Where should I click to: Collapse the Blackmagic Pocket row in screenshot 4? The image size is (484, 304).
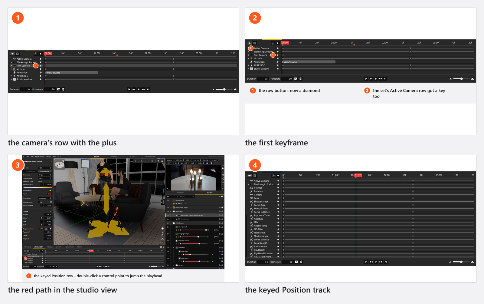pos(249,184)
